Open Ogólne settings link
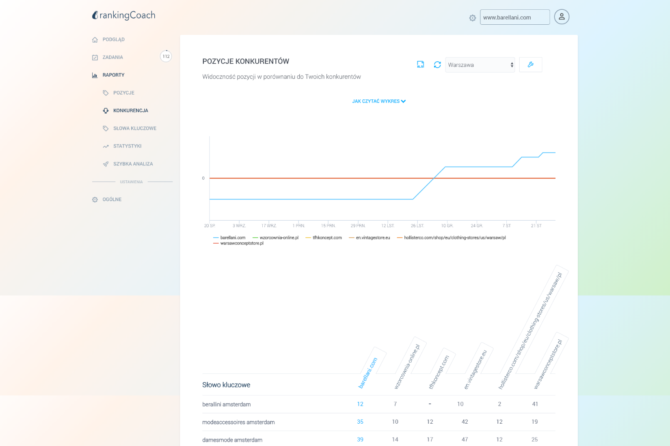 tap(112, 199)
